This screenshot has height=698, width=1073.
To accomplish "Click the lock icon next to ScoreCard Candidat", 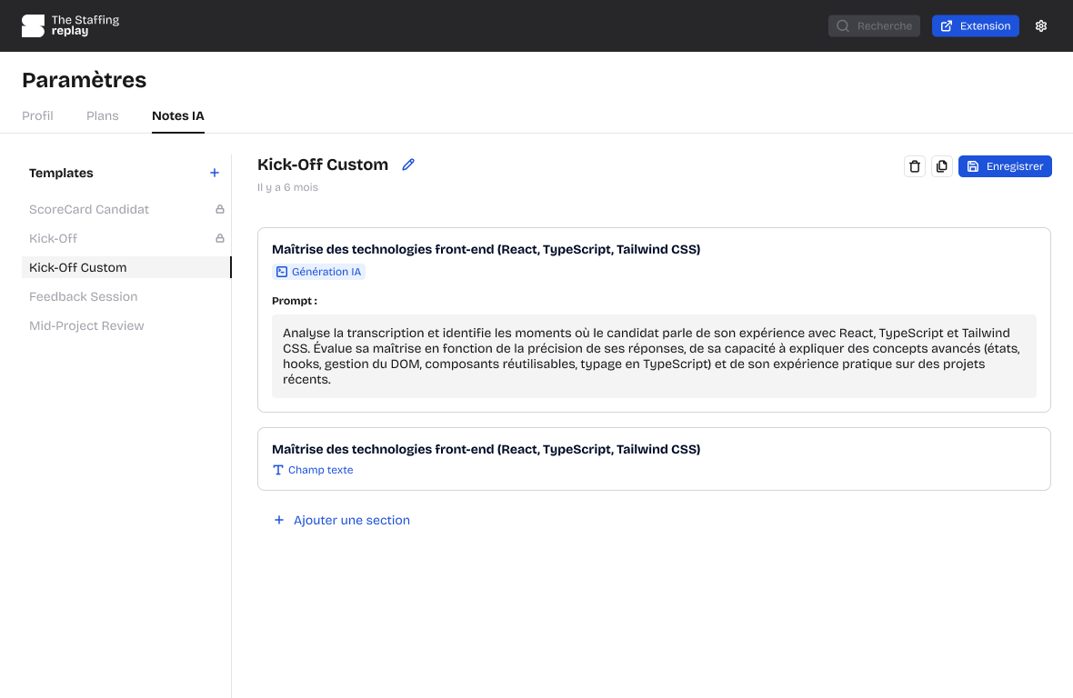I will [x=219, y=209].
